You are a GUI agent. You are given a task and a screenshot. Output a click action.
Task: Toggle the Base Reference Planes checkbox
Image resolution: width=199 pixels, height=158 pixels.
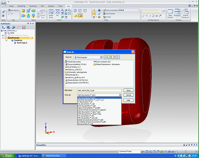(5, 35)
